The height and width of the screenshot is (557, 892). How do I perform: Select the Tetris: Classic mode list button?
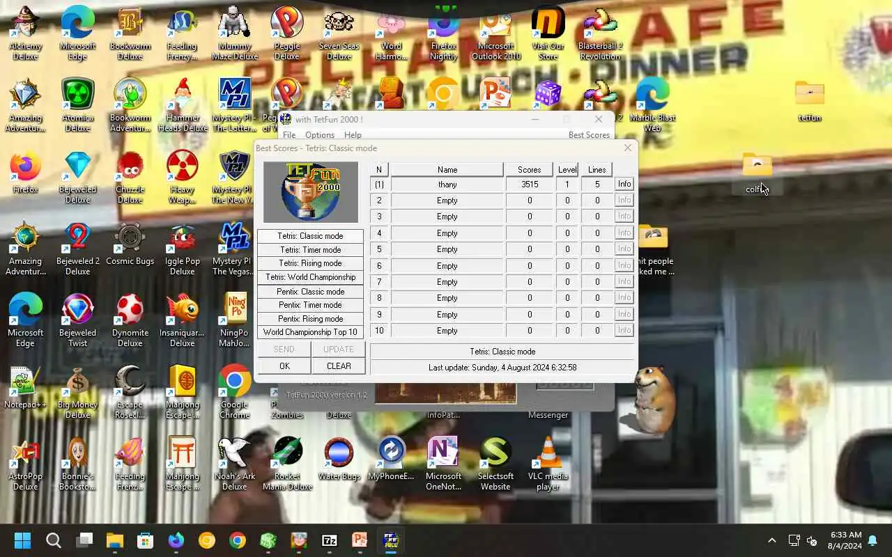click(310, 236)
